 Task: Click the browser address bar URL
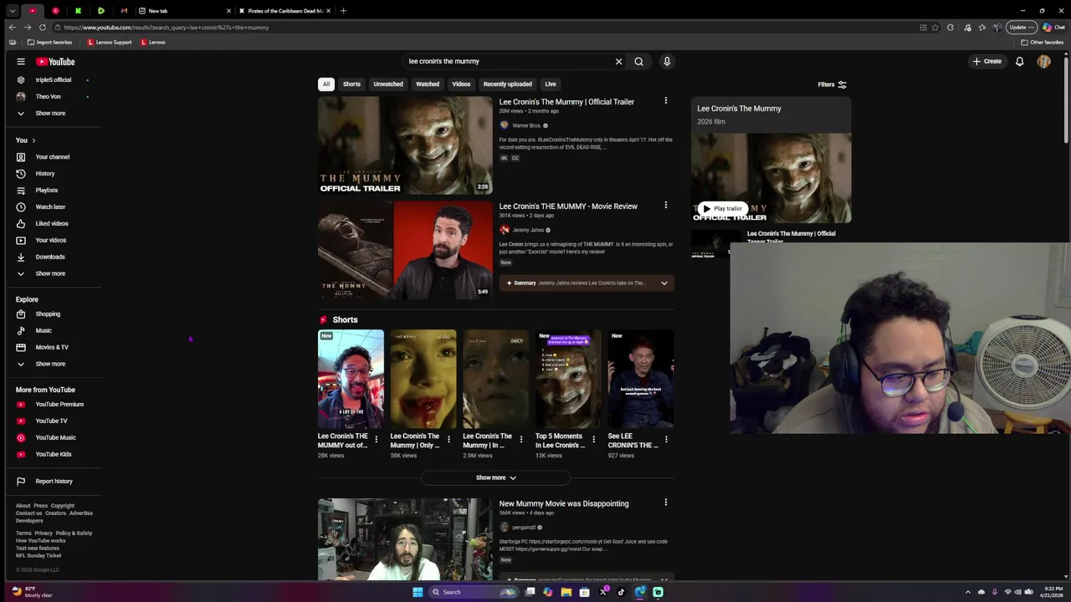tap(167, 27)
